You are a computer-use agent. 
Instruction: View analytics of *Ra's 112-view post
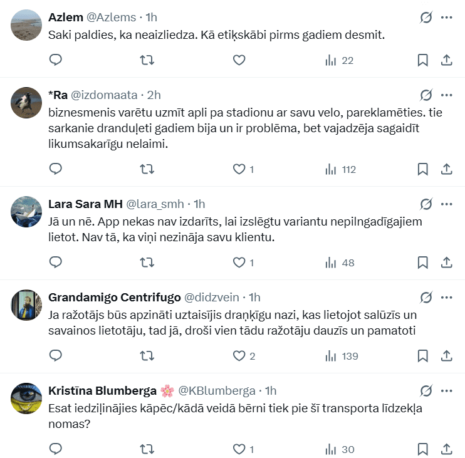pyautogui.click(x=340, y=169)
